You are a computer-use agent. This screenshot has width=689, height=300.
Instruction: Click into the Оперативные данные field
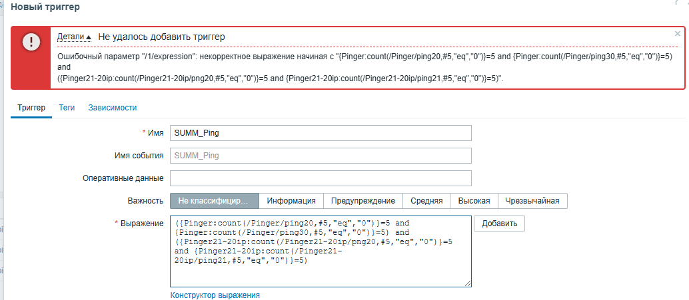click(x=321, y=178)
